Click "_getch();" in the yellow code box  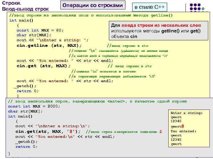tap(25, 86)
